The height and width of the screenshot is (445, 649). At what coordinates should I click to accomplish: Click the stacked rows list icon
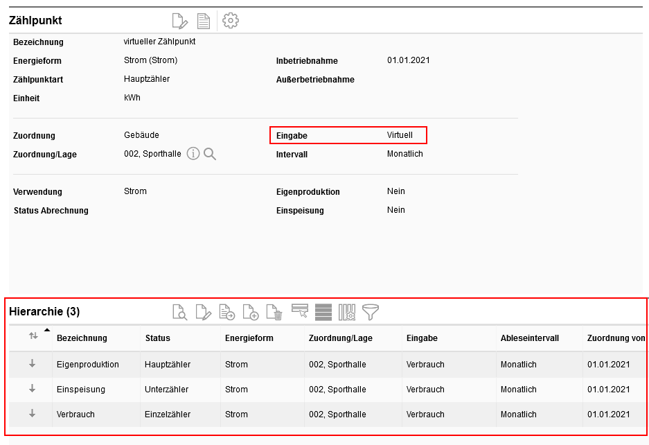click(x=323, y=312)
